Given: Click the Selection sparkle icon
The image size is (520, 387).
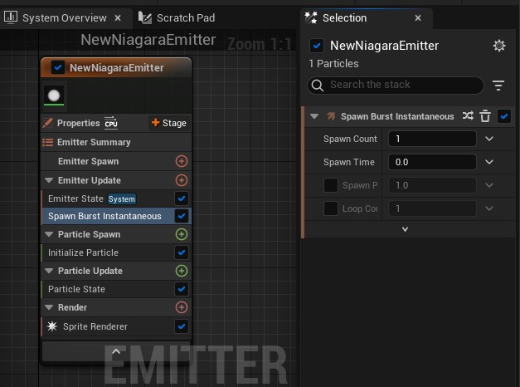Looking at the screenshot, I should point(311,17).
